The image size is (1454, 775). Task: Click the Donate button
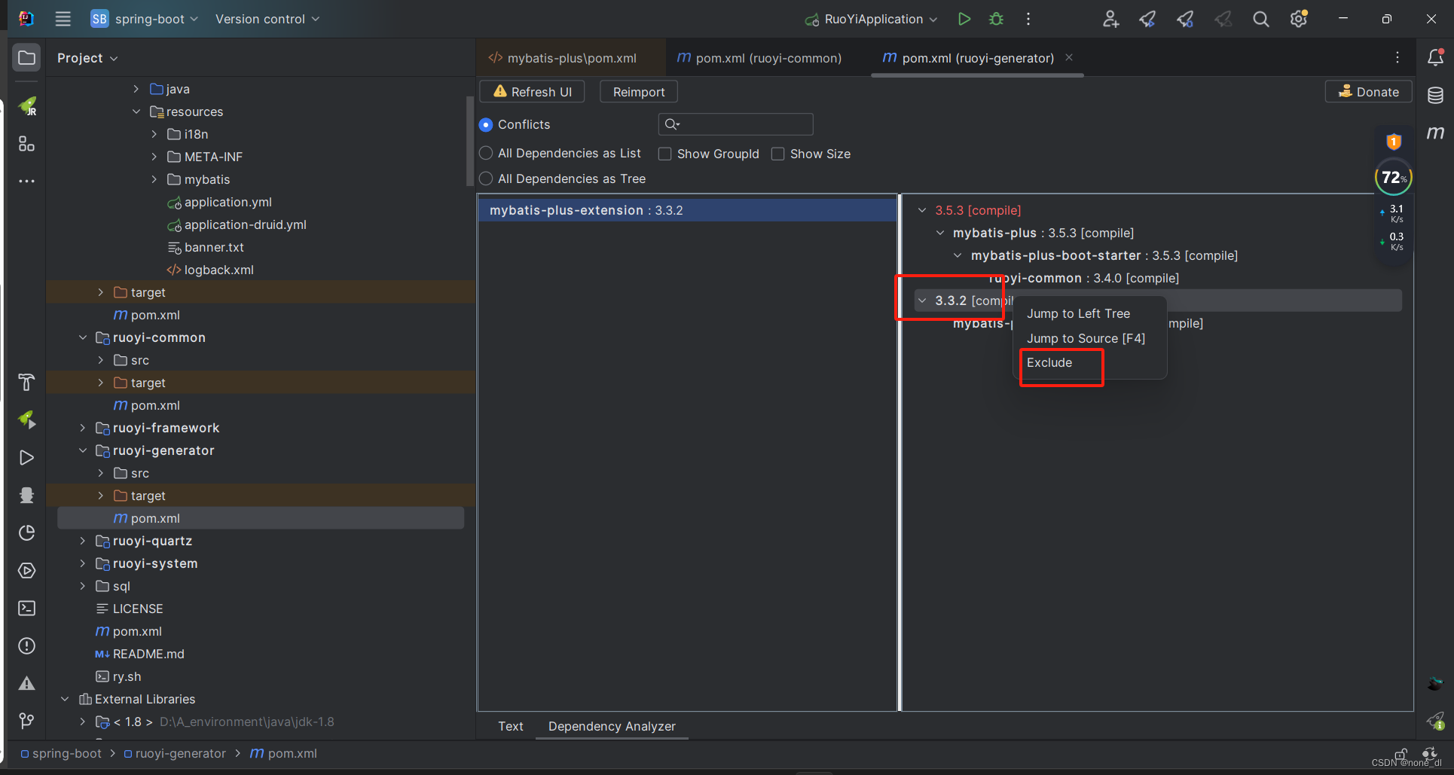coord(1369,91)
